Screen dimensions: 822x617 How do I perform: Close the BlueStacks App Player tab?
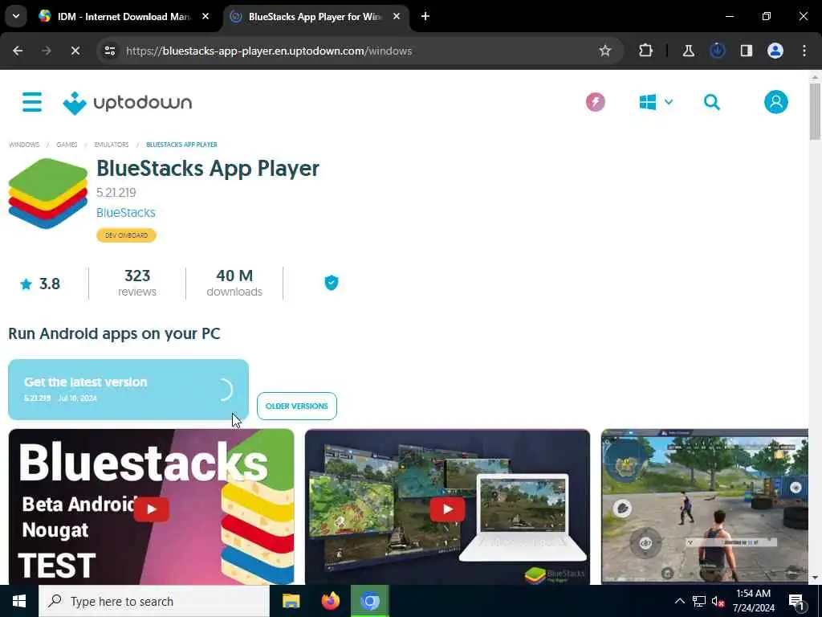click(397, 16)
